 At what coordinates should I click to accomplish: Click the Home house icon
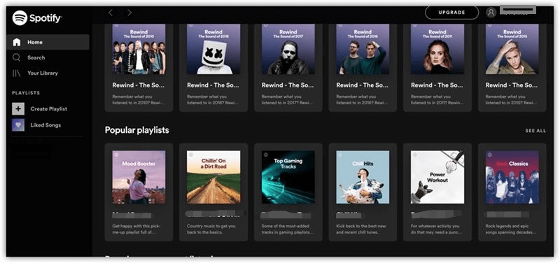coord(16,42)
